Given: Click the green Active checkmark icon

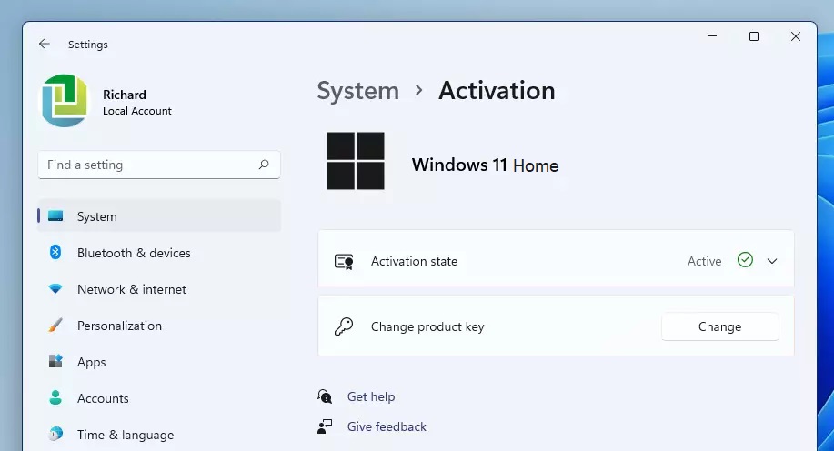Looking at the screenshot, I should click(745, 260).
